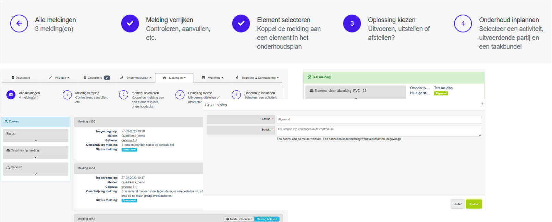
Task: Select large step 4 circle Onderhoud inplannen
Action: 463,24
